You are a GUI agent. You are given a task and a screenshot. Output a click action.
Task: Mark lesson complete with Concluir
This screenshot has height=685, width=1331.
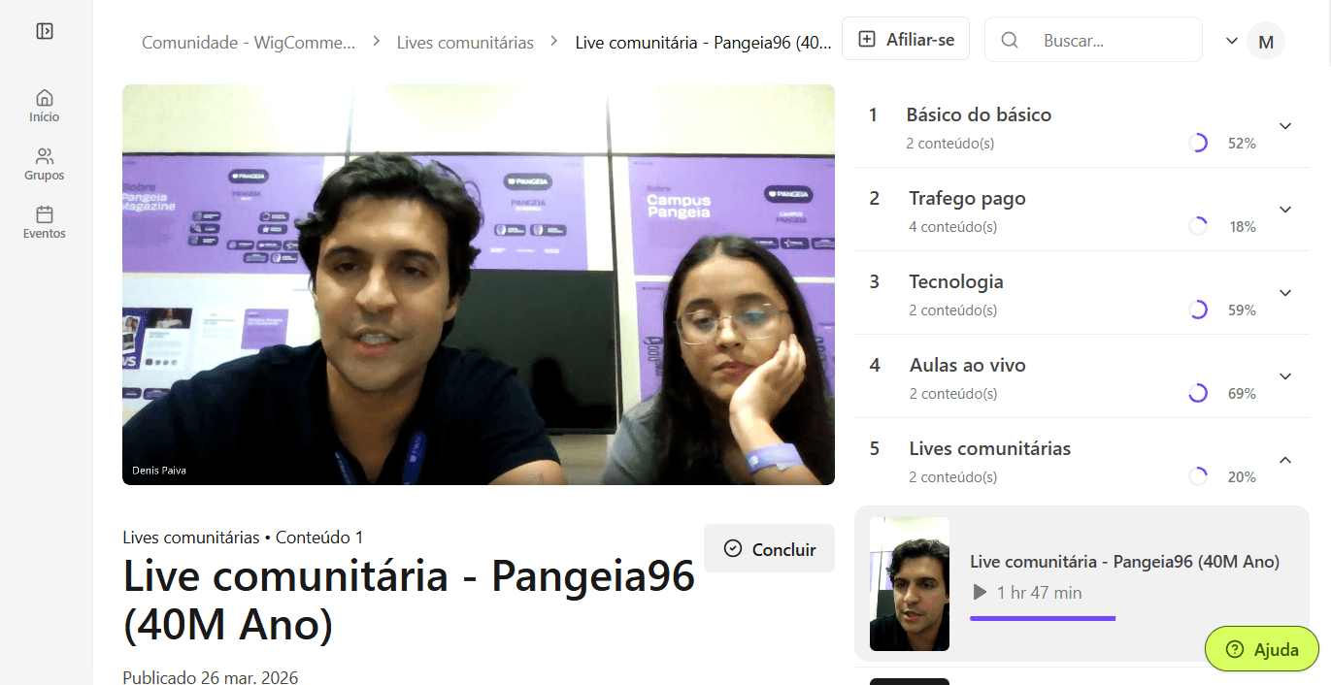[x=769, y=548]
